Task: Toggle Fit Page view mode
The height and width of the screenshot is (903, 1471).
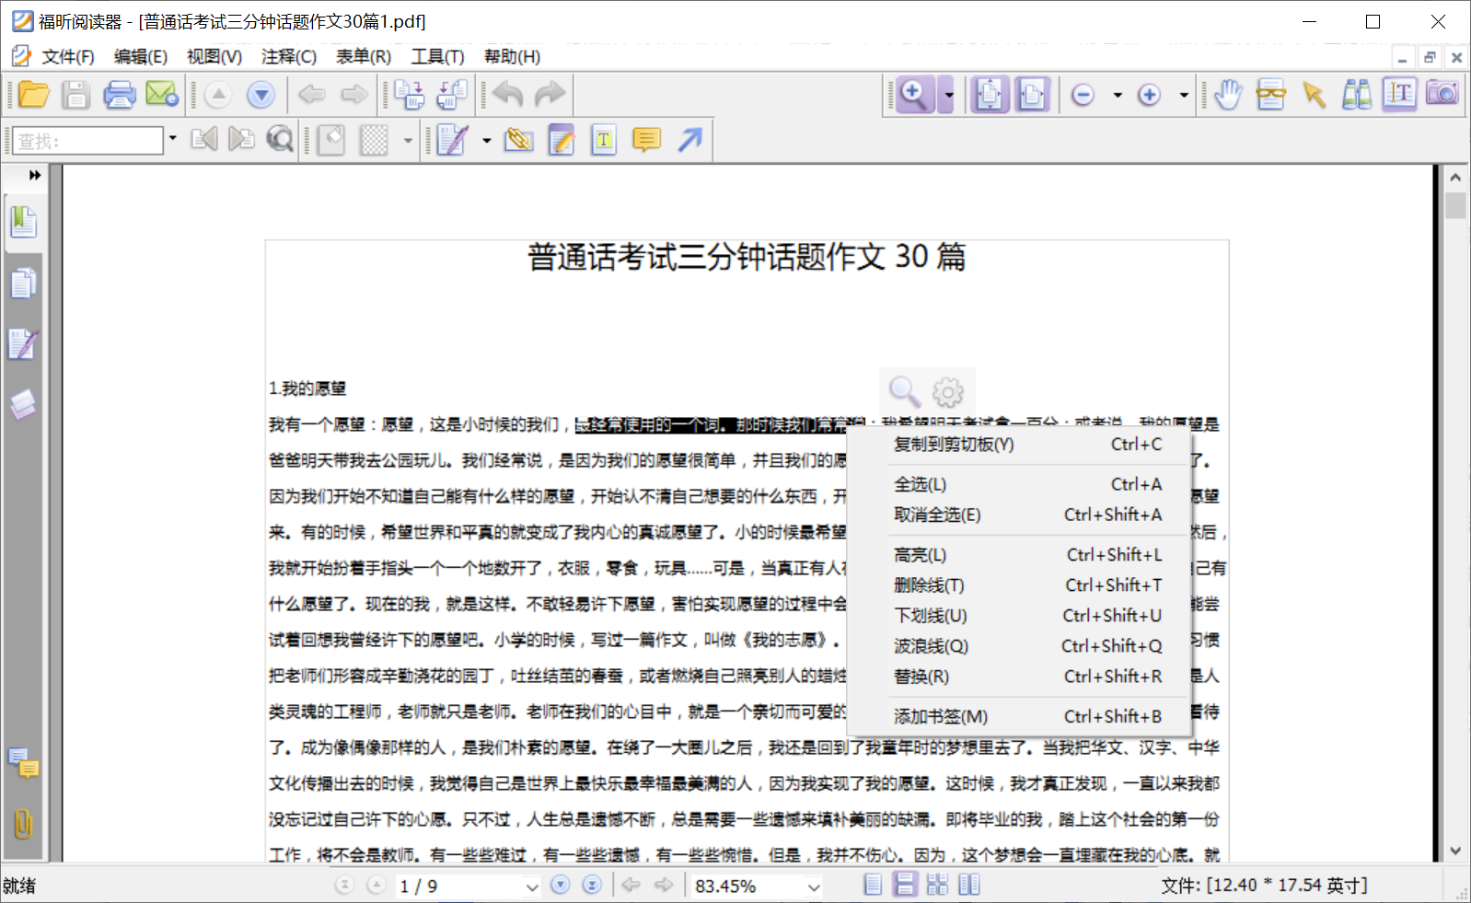Action: click(x=990, y=95)
